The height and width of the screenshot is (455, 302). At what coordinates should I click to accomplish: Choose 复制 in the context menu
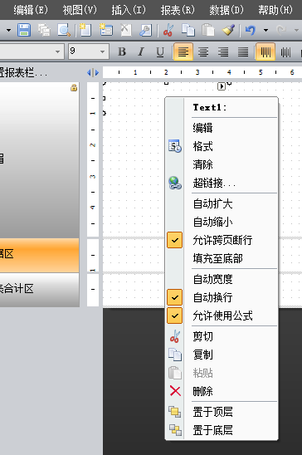(x=222, y=355)
